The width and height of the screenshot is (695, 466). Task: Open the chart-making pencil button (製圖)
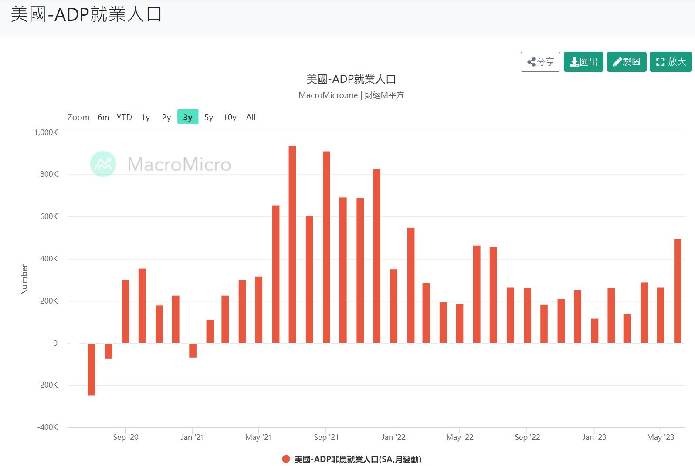coord(626,62)
